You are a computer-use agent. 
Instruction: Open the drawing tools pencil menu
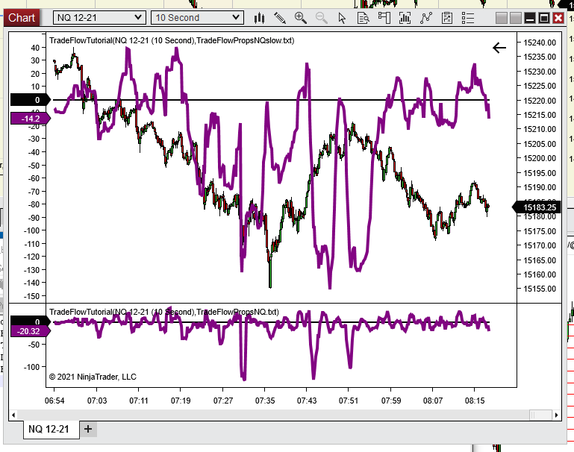280,18
